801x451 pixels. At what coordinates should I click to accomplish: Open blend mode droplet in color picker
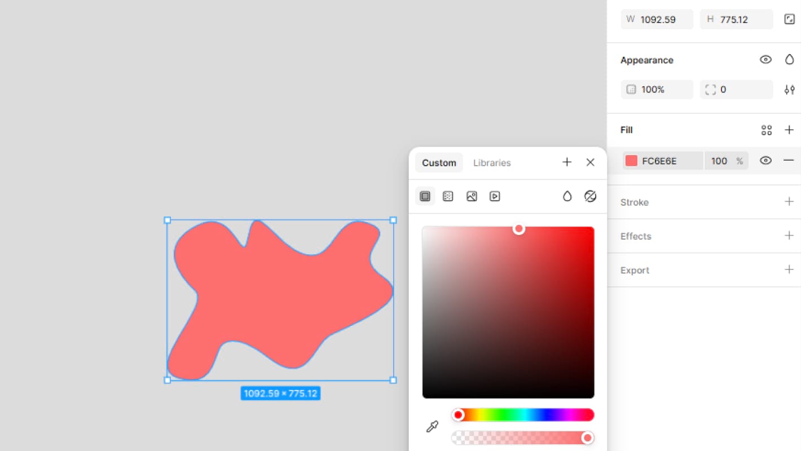coord(567,196)
